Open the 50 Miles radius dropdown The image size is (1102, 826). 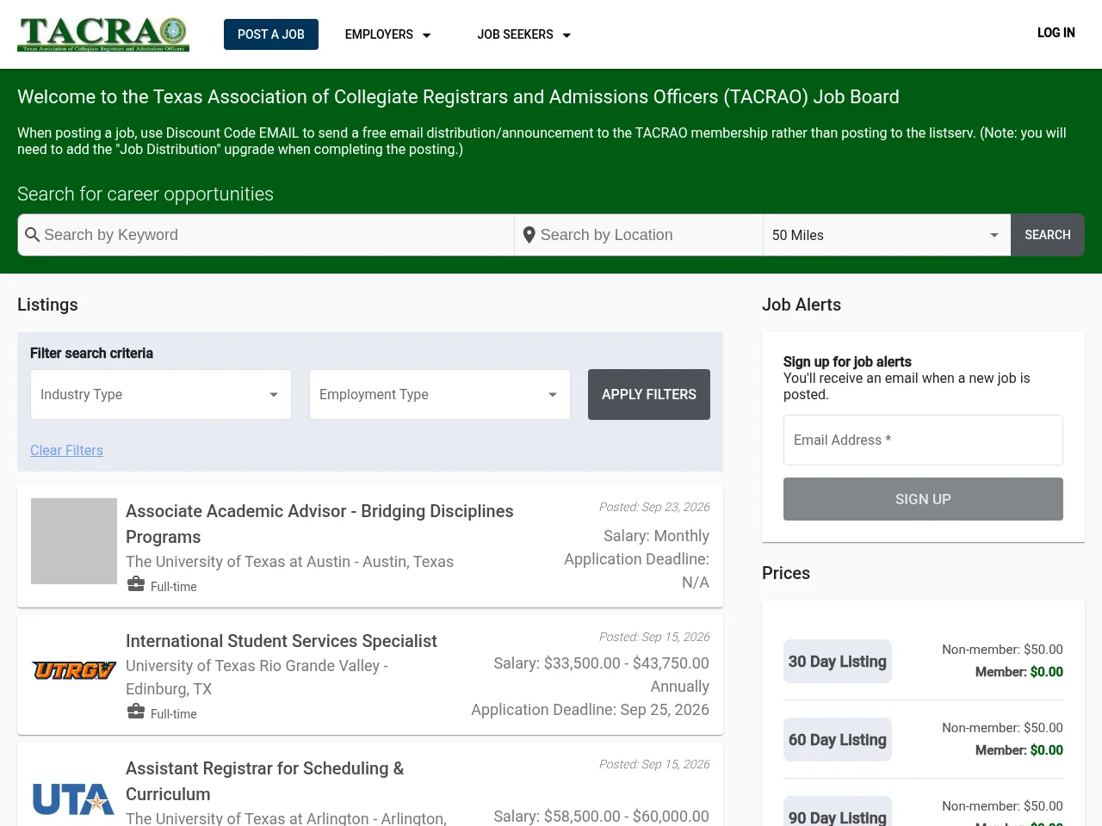(x=887, y=235)
